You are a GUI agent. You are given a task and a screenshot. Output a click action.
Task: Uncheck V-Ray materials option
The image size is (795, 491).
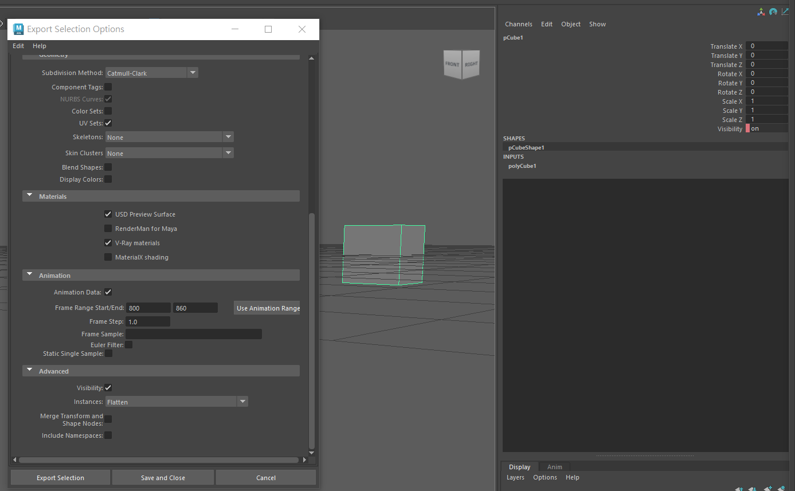tap(108, 243)
